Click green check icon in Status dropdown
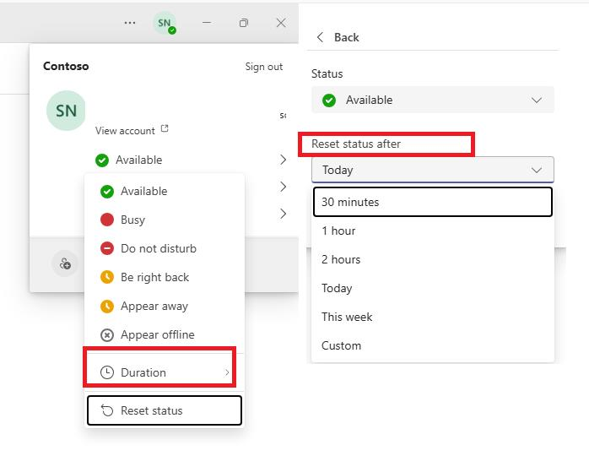589x456 pixels. 329,100
